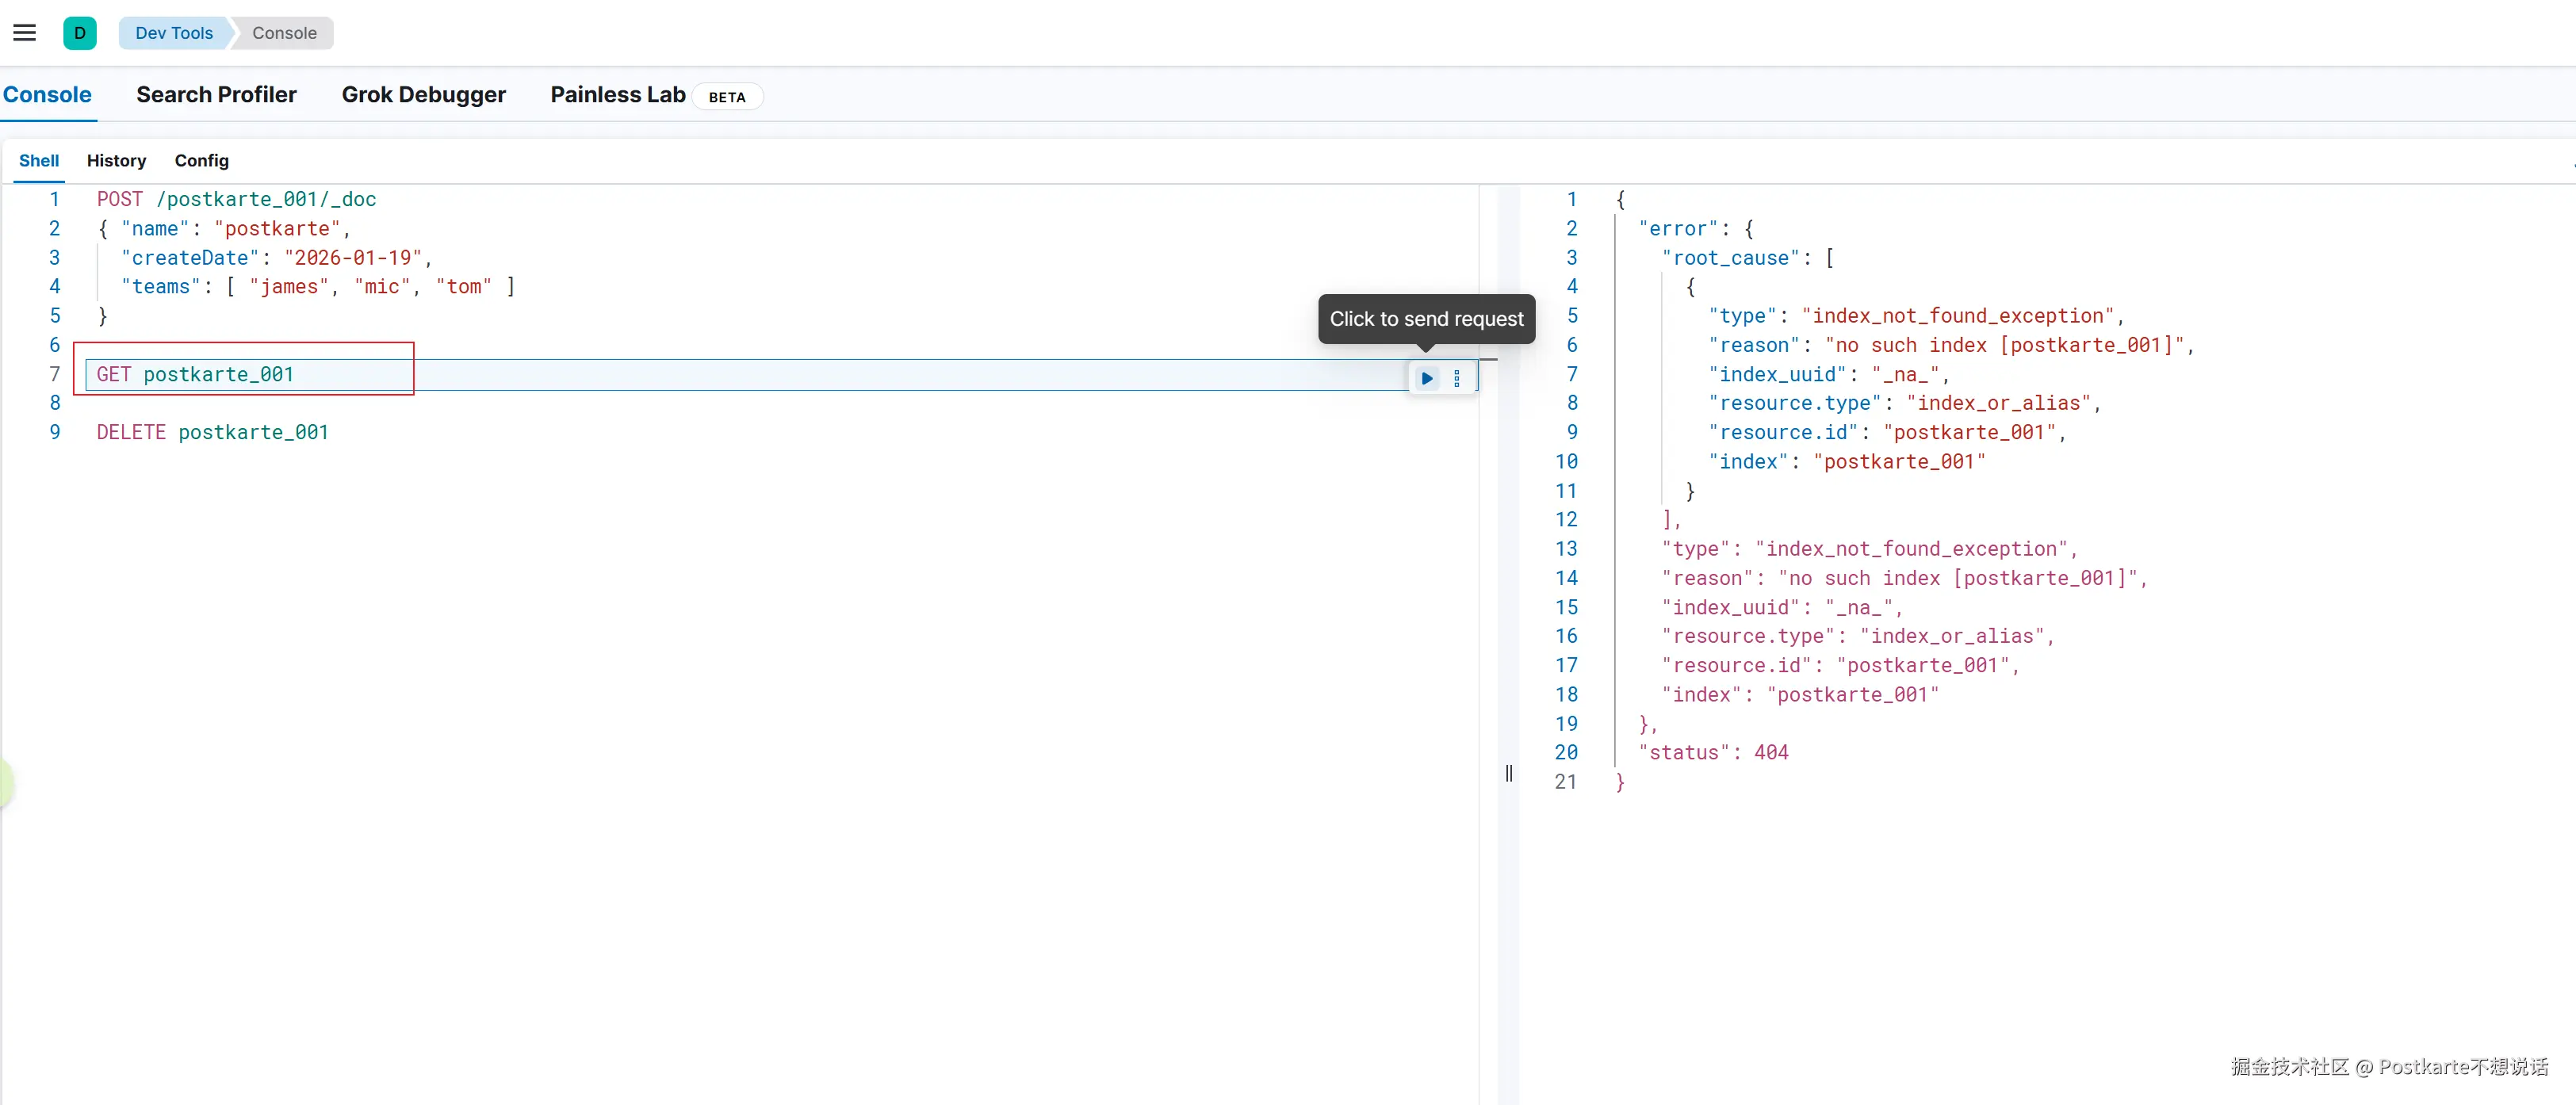Click the POST /postkarte_001/_doc request line
The width and height of the screenshot is (2576, 1105).
click(236, 199)
